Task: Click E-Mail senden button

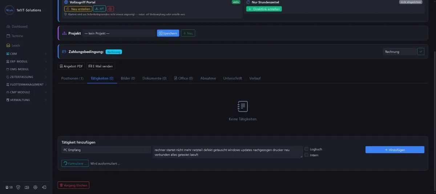Action: (101, 66)
